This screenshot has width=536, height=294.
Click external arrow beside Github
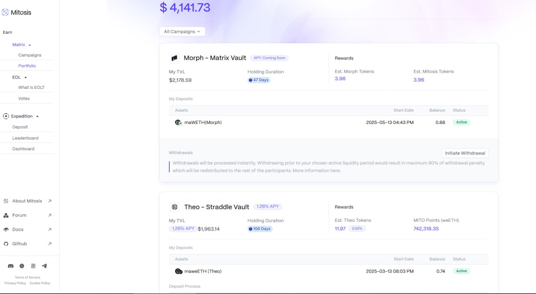pyautogui.click(x=49, y=244)
